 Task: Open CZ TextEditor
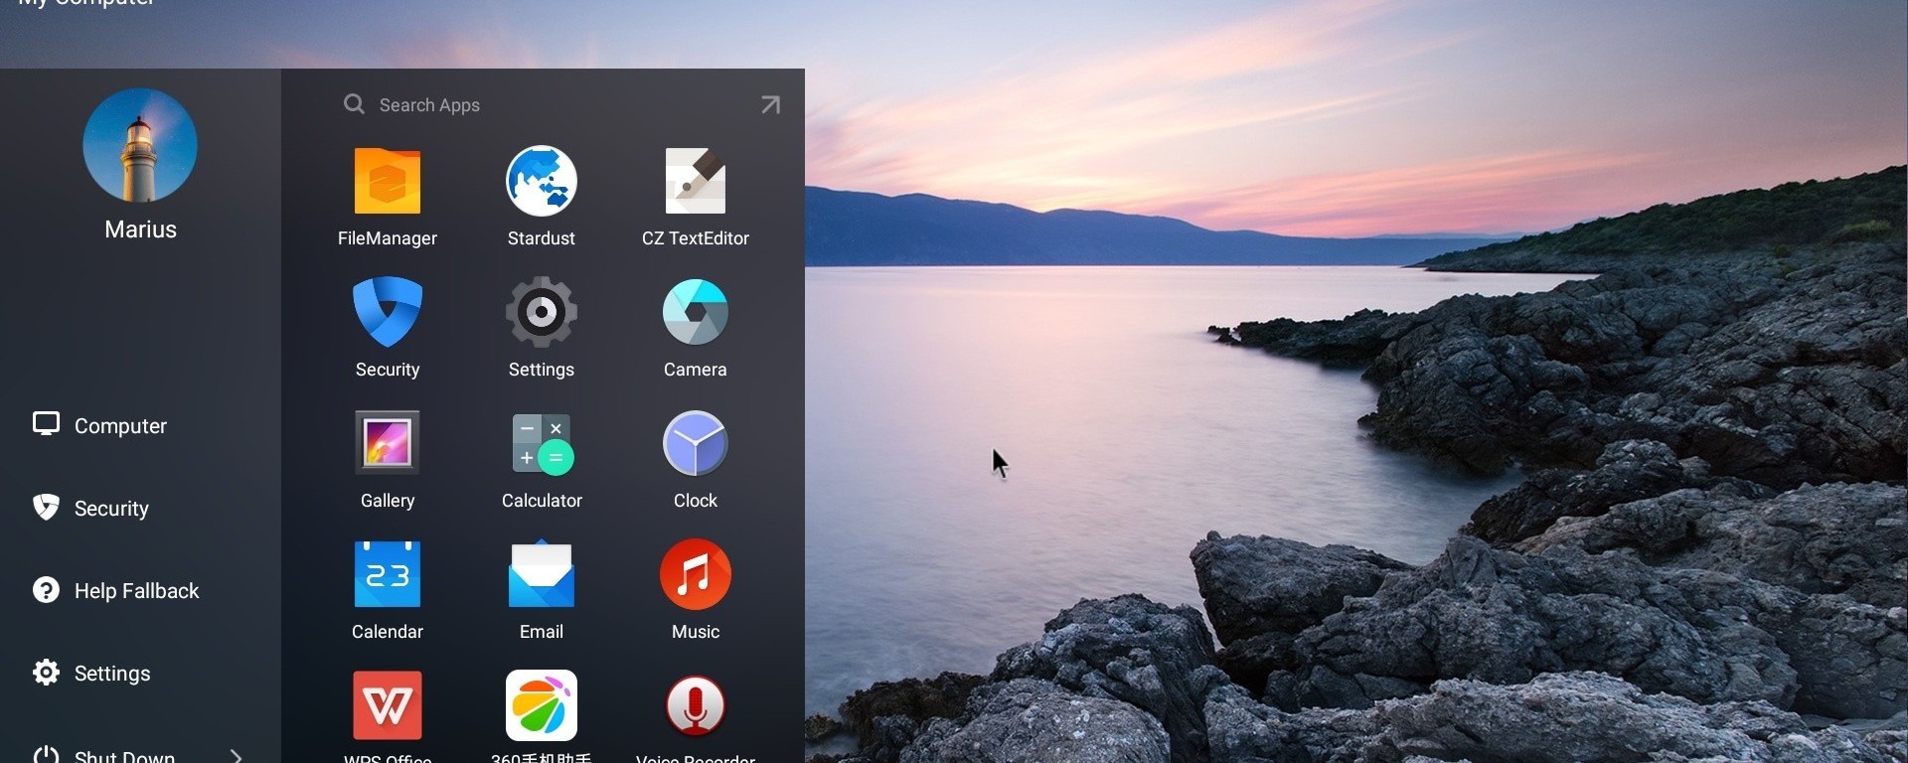point(695,182)
